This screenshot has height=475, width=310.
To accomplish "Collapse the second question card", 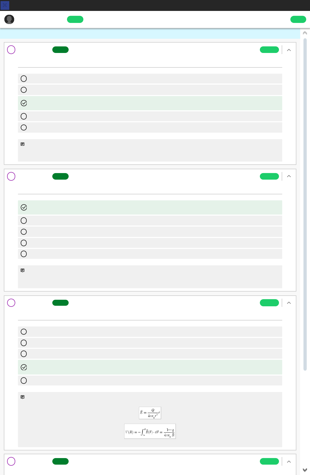I will [289, 176].
